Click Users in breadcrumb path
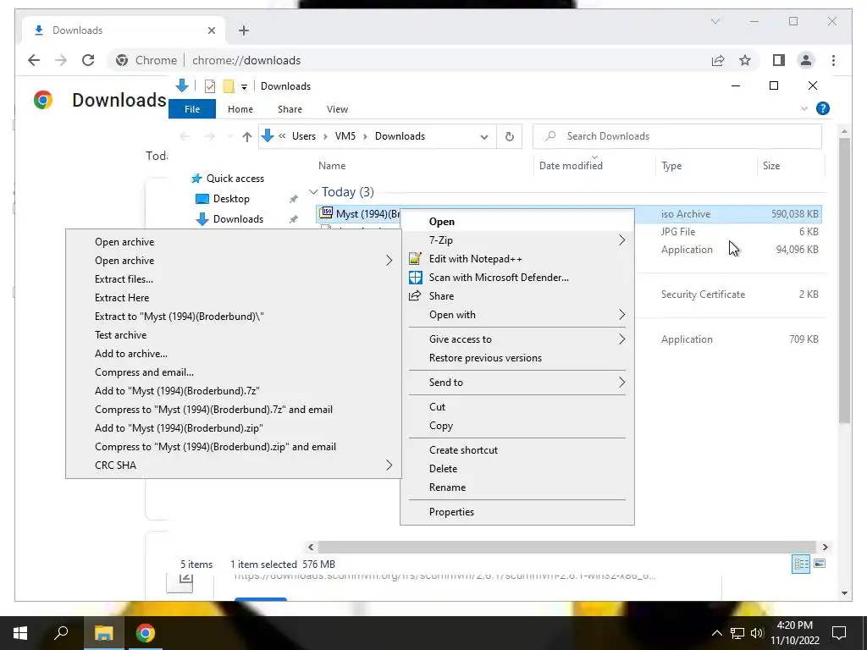The height and width of the screenshot is (650, 867). pyautogui.click(x=304, y=136)
